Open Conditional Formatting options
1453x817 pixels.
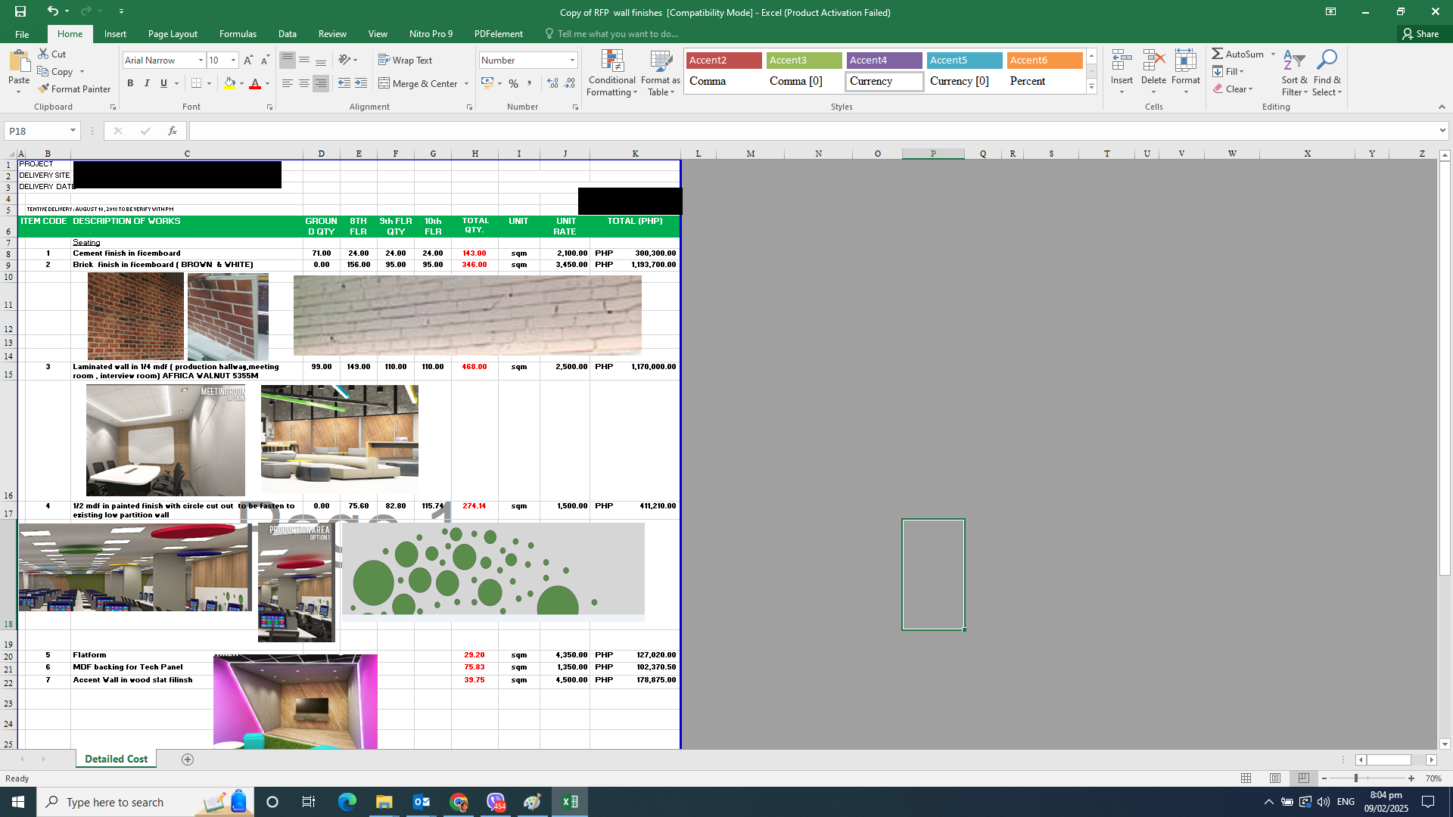click(611, 73)
